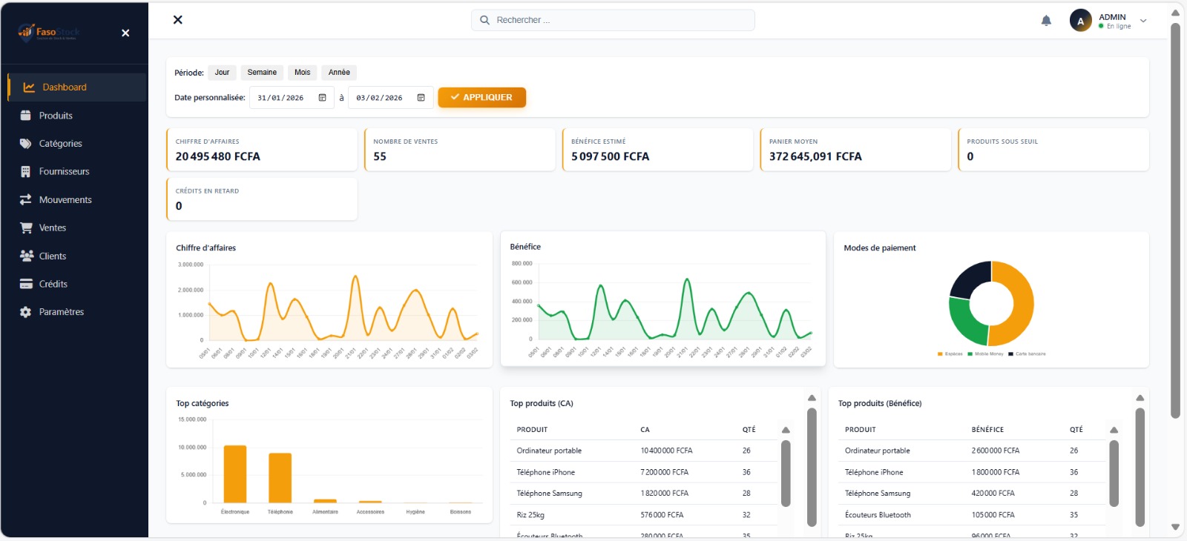Open Produits from the sidebar

pos(56,116)
